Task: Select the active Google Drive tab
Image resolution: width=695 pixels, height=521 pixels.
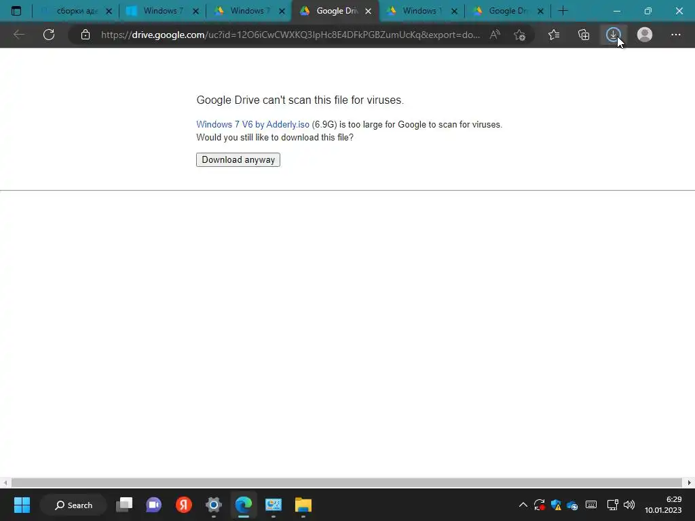Action: [335, 11]
